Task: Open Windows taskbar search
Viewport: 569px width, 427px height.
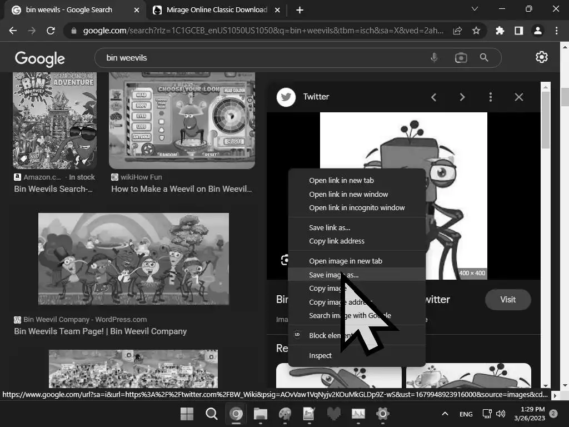Action: [x=212, y=414]
